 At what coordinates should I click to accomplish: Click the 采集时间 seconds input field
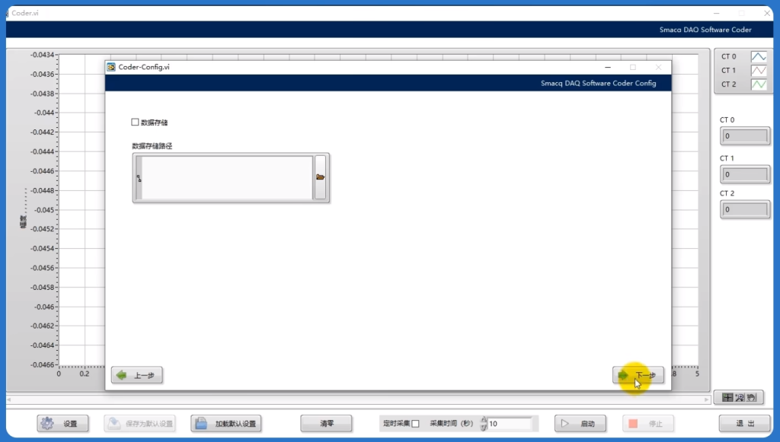pos(510,424)
